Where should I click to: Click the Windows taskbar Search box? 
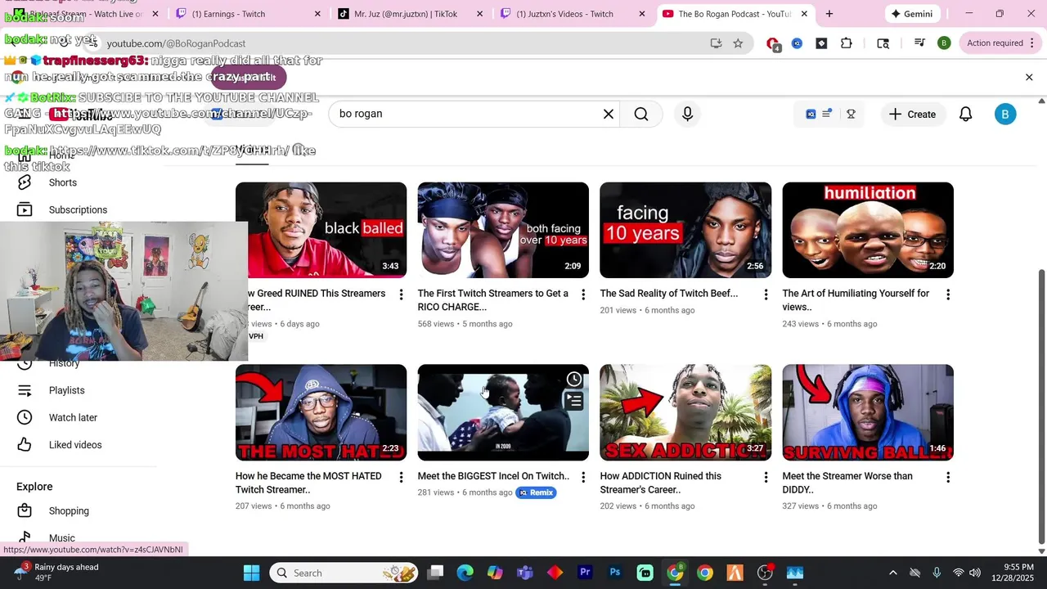pos(344,573)
